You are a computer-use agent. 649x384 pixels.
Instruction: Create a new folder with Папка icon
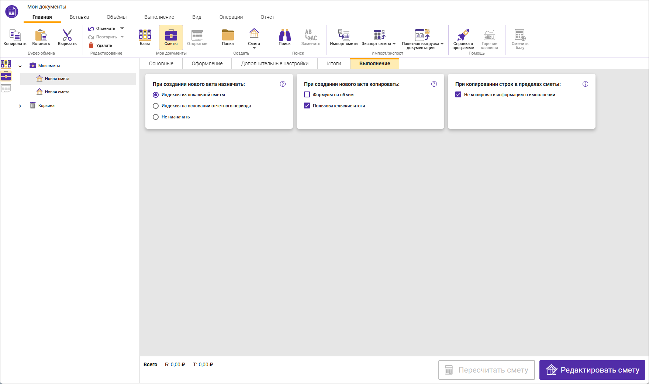[228, 35]
